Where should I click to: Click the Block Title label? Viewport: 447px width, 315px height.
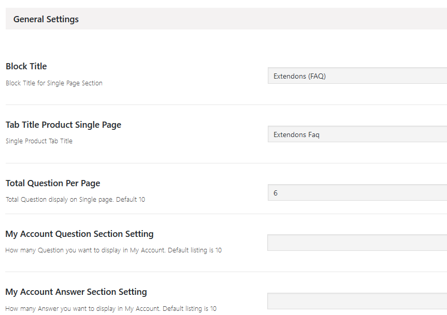tap(26, 66)
